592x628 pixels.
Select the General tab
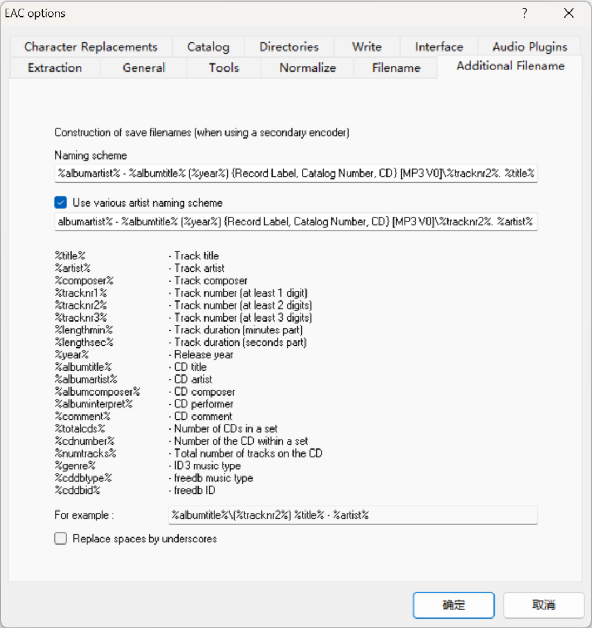pos(143,68)
